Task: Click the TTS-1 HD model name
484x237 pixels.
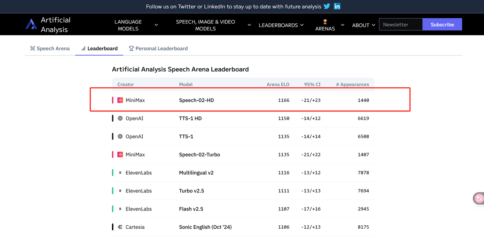Action: pos(191,118)
